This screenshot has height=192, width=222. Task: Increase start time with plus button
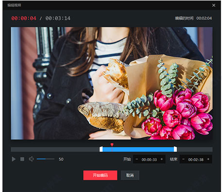coord(162,160)
